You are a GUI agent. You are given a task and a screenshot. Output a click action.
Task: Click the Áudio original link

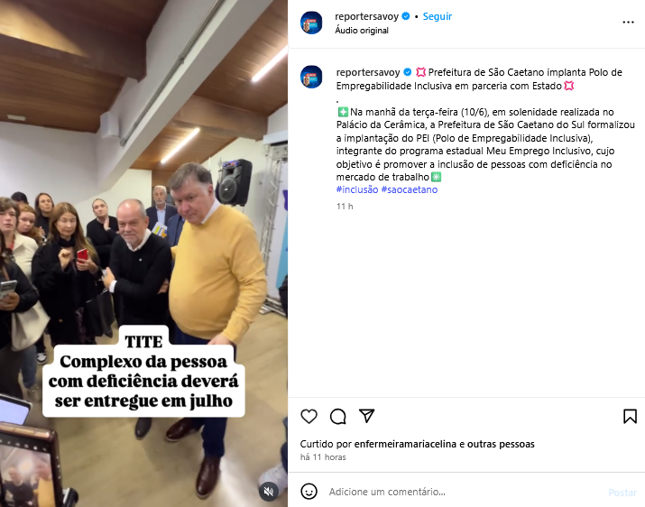pyautogui.click(x=362, y=31)
